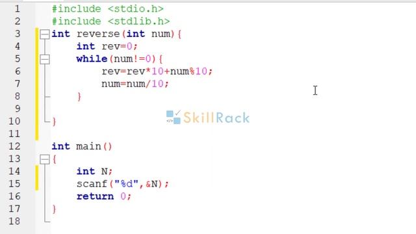416x234 pixels.
Task: Click on "num=num/10;" statement
Action: coord(135,84)
